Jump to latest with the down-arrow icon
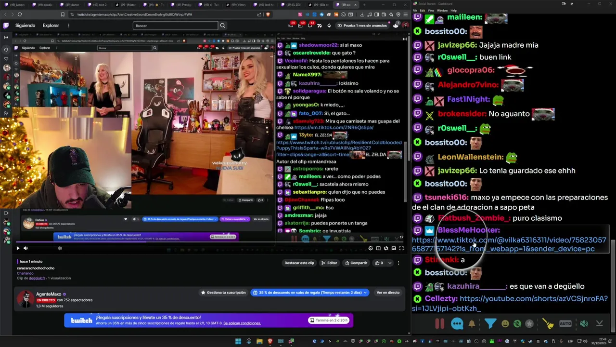The height and width of the screenshot is (347, 616). tap(599, 324)
